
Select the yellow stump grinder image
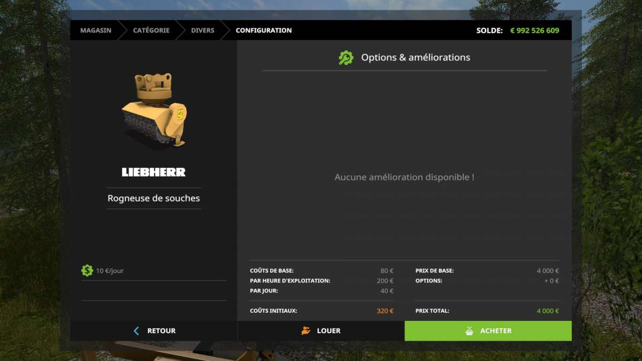(154, 109)
